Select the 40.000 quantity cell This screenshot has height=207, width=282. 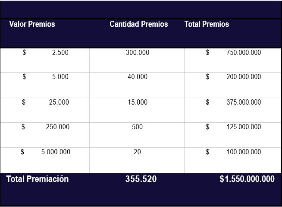point(137,85)
